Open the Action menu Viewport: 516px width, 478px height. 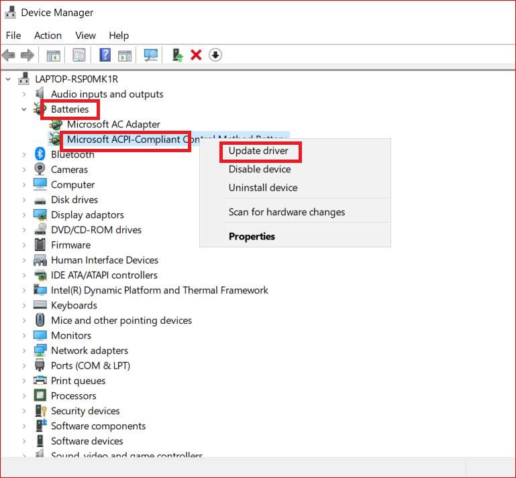point(48,36)
